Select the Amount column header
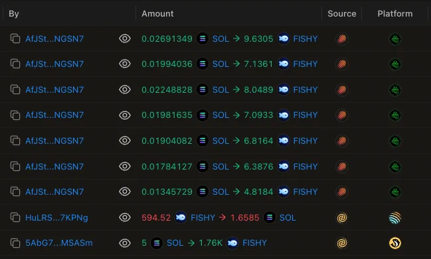Image resolution: width=431 pixels, height=259 pixels. 157,14
